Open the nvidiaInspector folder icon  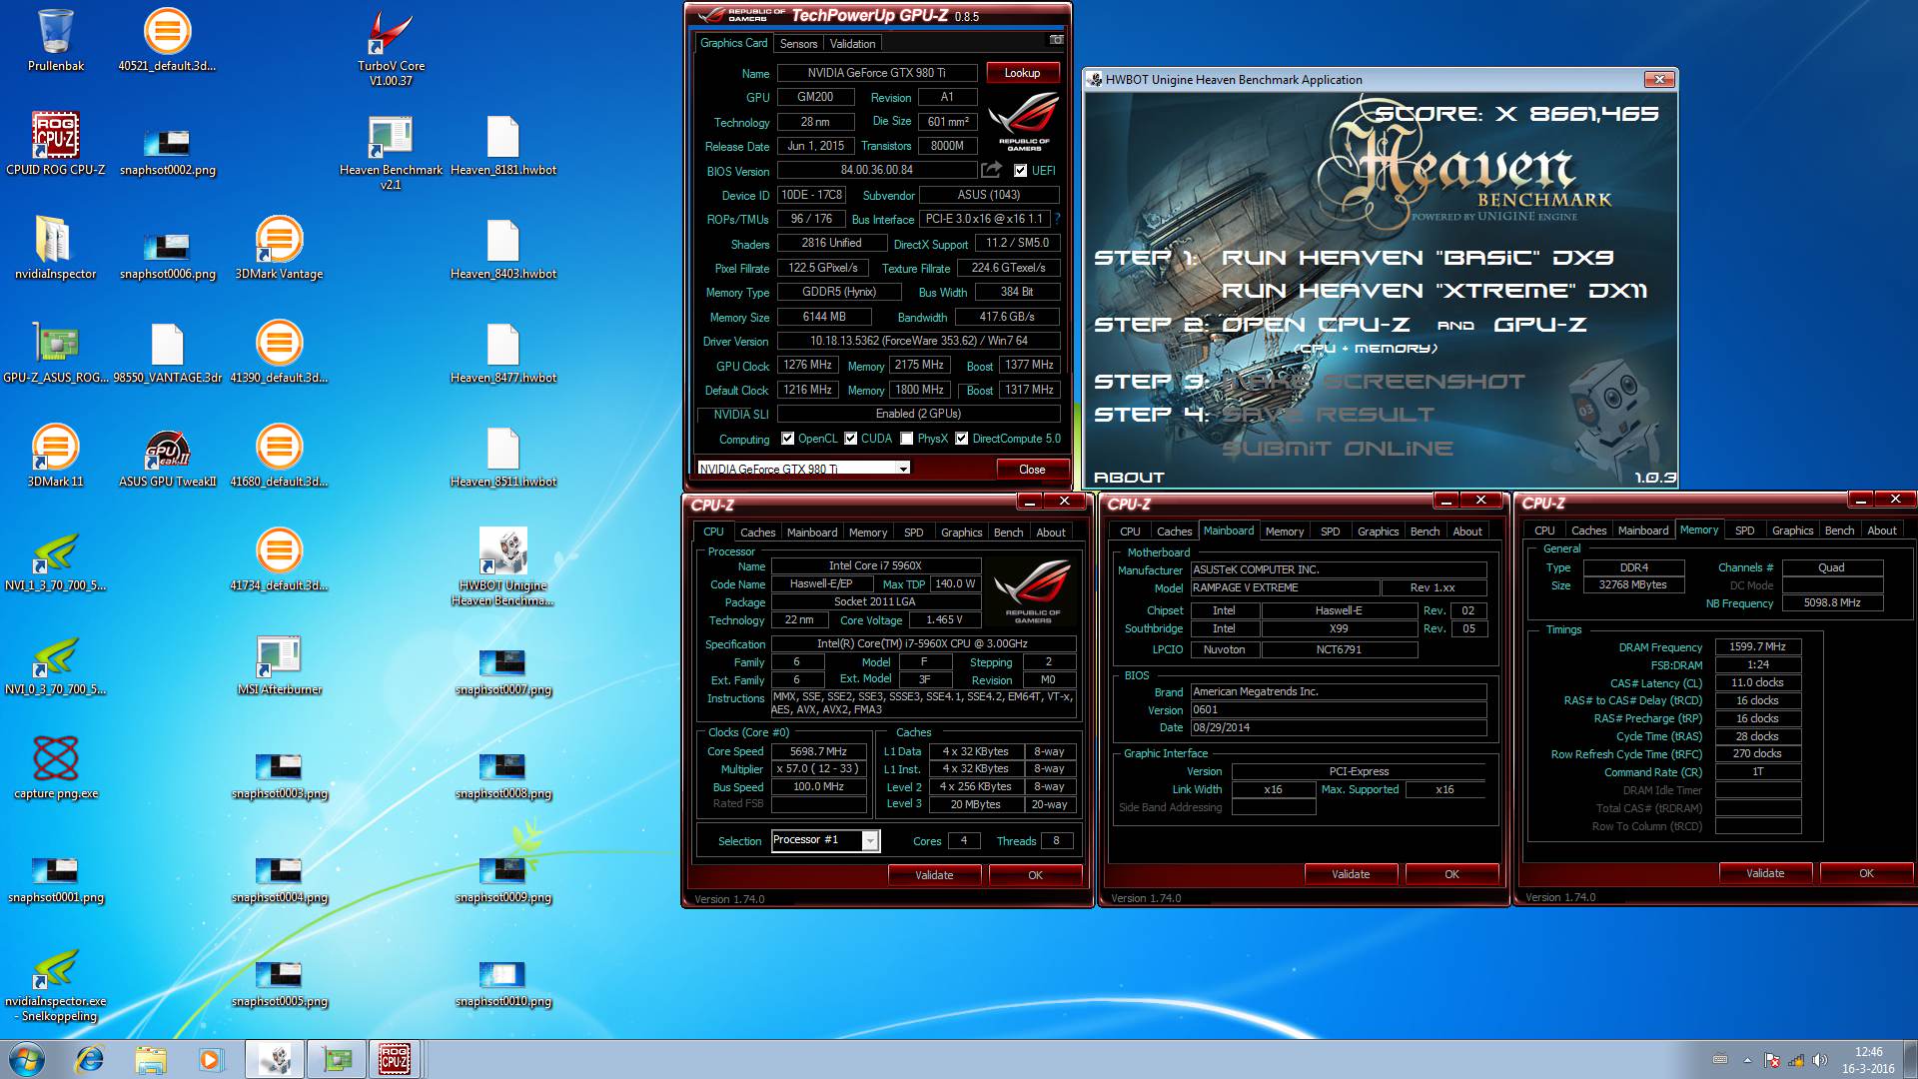point(55,248)
